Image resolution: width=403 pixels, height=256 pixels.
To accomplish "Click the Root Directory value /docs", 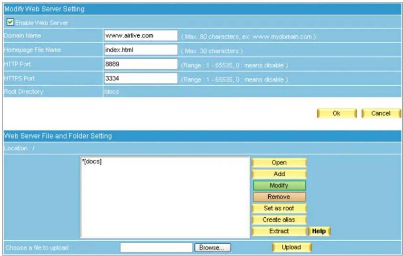I will coord(111,92).
